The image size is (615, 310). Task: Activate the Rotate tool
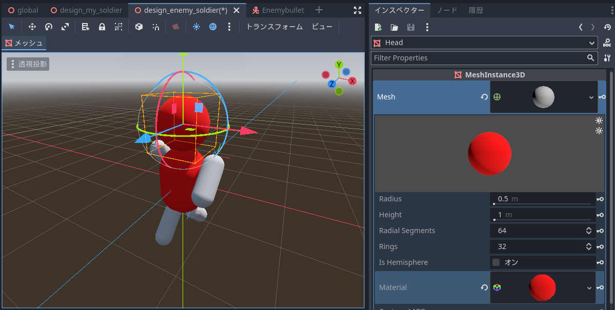(48, 27)
